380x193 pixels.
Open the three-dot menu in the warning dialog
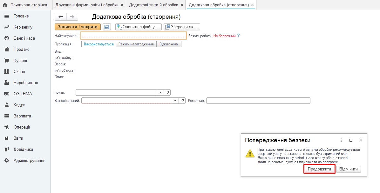coord(341,140)
